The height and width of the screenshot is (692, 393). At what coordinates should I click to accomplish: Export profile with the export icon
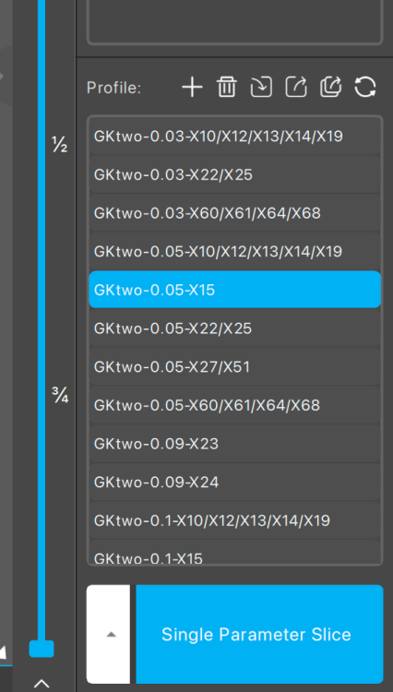296,87
